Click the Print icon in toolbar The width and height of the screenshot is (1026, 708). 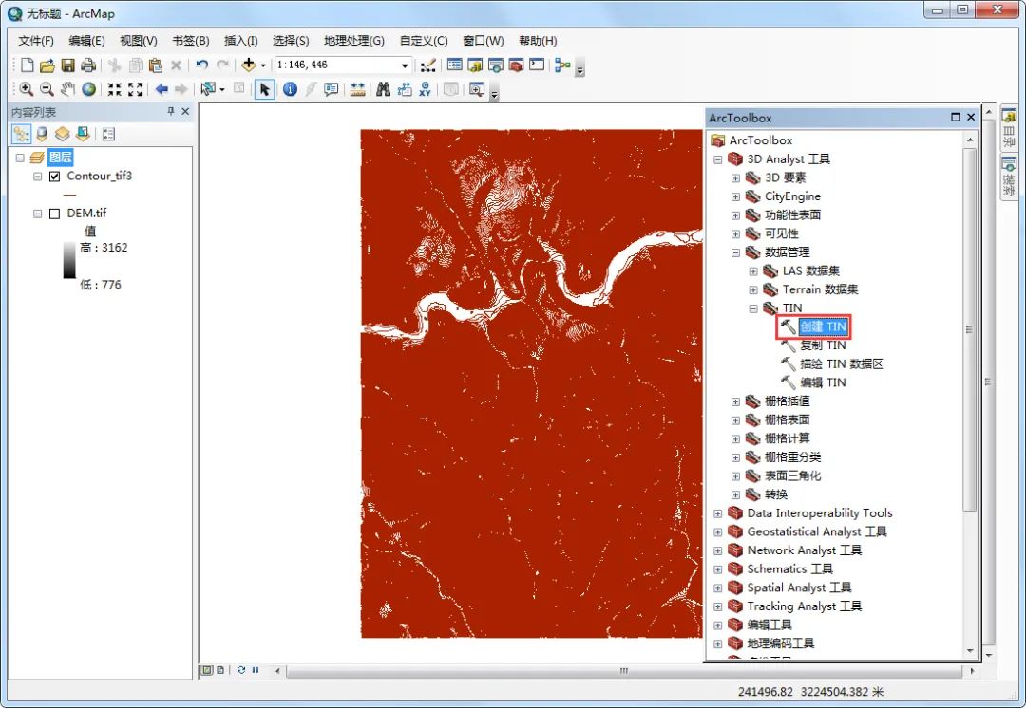click(87, 65)
